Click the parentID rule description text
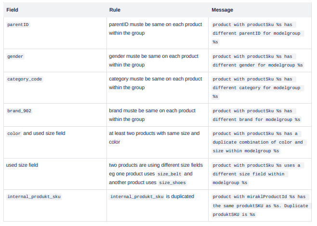 click(155, 28)
